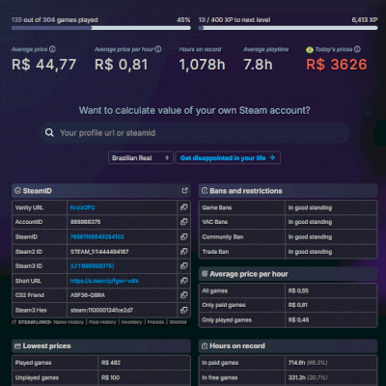
Task: Click info icon next to Today's prices
Action: tap(357, 49)
